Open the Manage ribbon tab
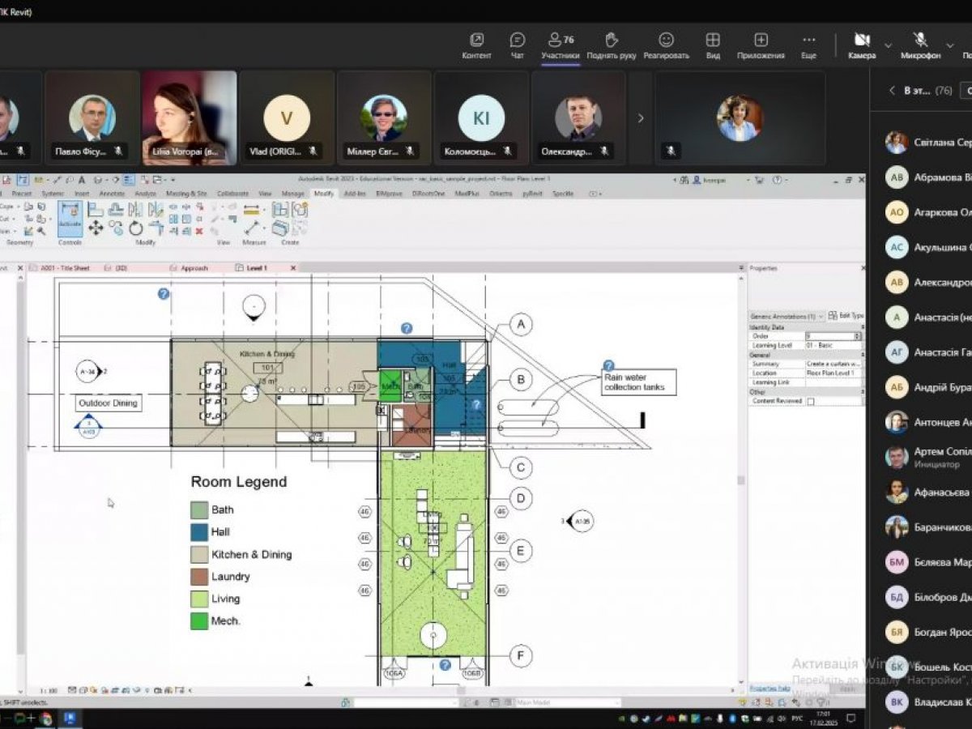972x729 pixels. 293,194
